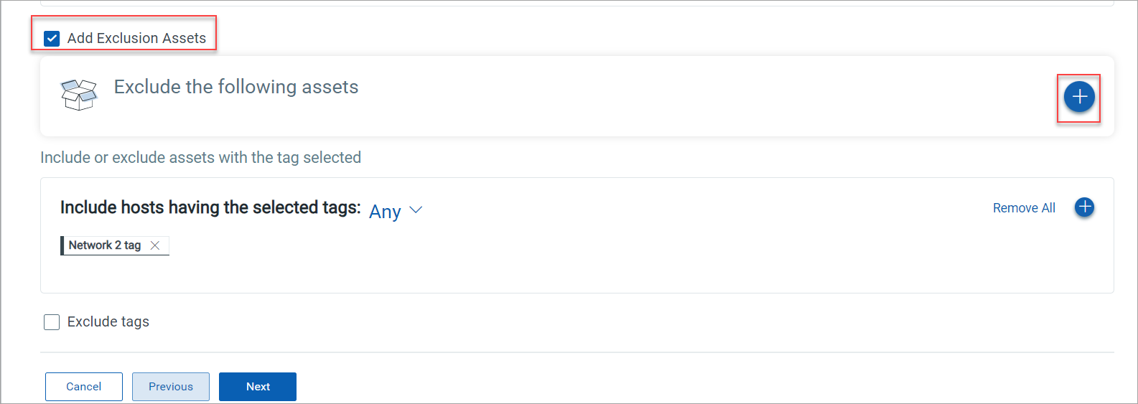This screenshot has height=404, width=1138.
Task: Enable the Exclude tags checkbox
Action: point(52,322)
